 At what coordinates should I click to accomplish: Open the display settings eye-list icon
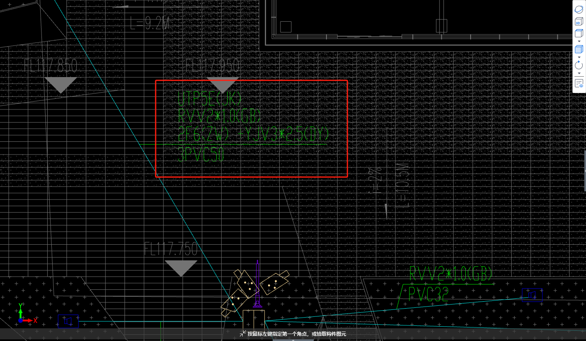[x=579, y=84]
